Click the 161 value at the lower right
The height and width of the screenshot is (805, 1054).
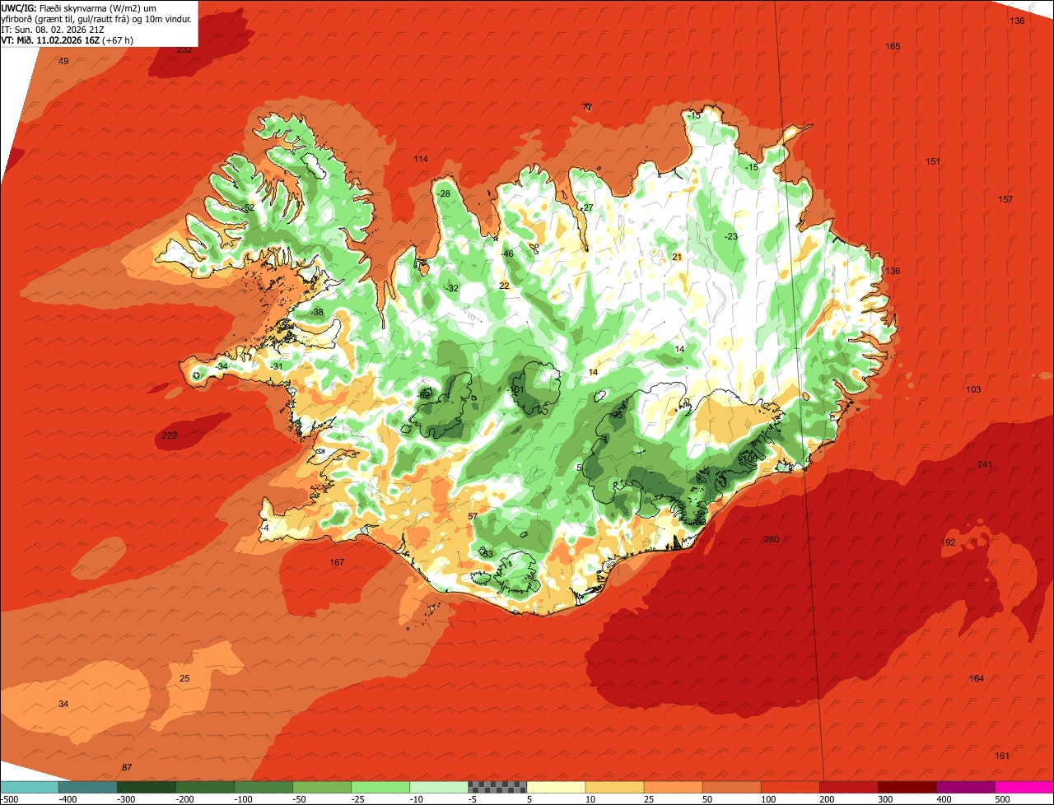pos(1002,756)
